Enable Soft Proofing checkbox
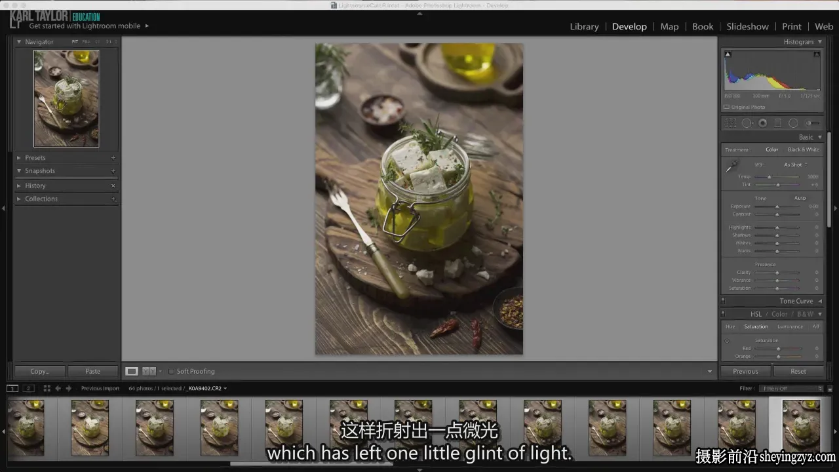The width and height of the screenshot is (839, 472). (x=172, y=371)
